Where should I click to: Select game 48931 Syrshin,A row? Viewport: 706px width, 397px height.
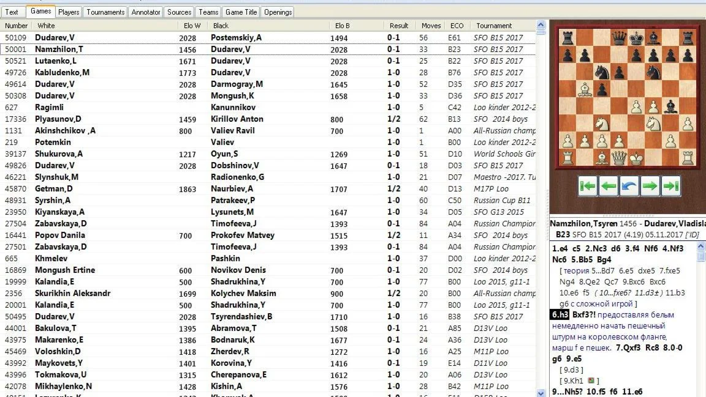coord(268,201)
